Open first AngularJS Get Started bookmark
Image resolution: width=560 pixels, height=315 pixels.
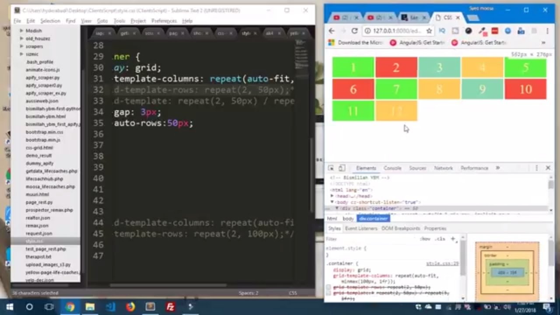point(417,43)
